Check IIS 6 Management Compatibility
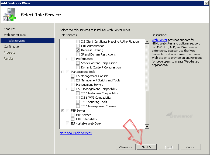 point(73,89)
